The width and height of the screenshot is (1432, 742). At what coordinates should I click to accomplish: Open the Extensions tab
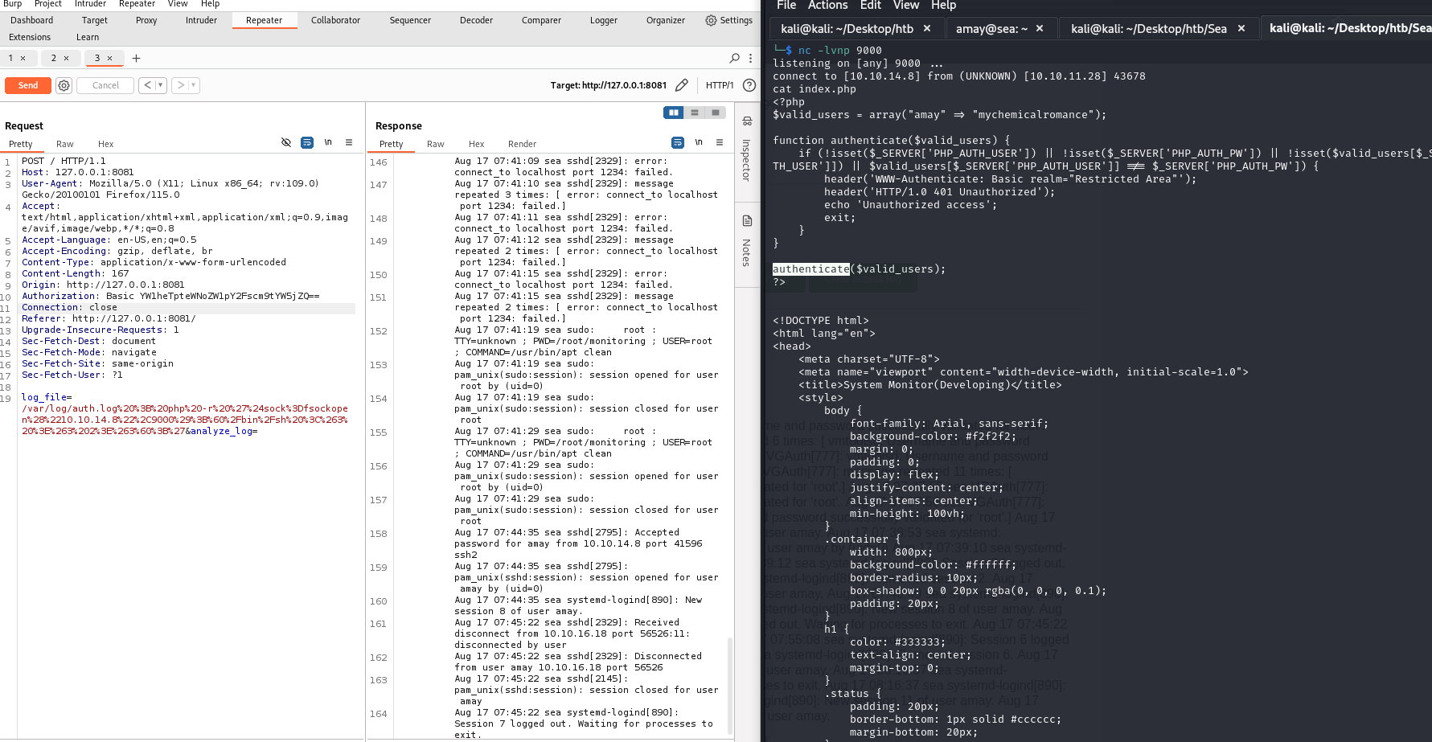click(x=30, y=37)
